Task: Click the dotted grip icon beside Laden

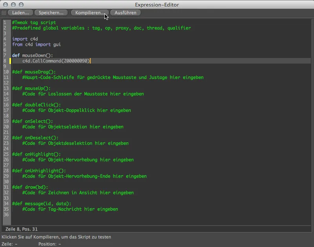Action: (x=4, y=13)
